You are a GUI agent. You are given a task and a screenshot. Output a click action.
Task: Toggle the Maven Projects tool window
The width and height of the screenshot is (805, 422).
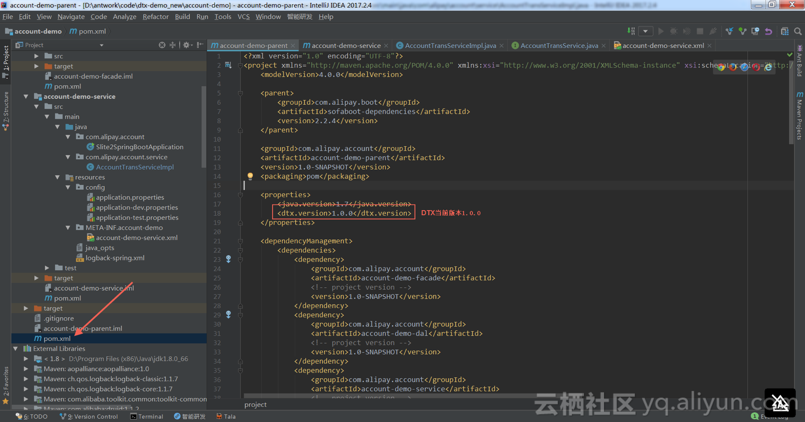pyautogui.click(x=799, y=116)
